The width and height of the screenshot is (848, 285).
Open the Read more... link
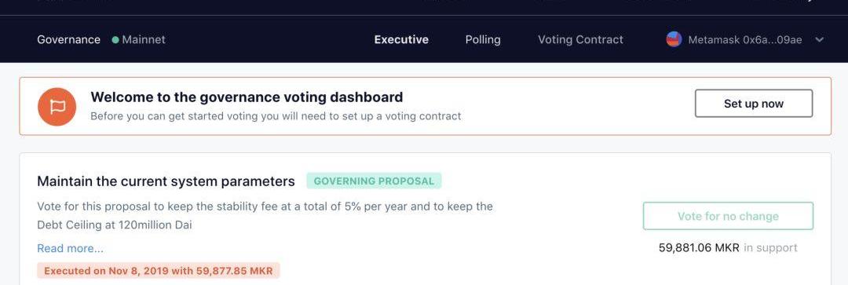tap(71, 248)
